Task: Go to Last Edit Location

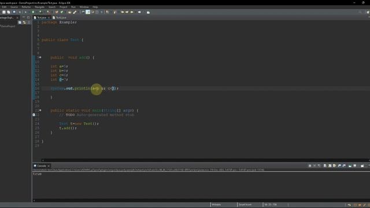Action: (x=123, y=12)
